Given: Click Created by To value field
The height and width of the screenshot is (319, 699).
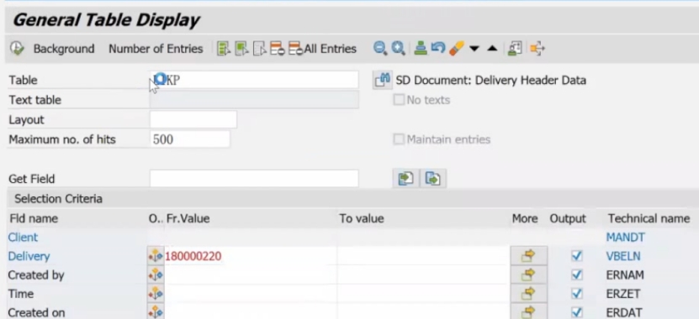Looking at the screenshot, I should (423, 275).
